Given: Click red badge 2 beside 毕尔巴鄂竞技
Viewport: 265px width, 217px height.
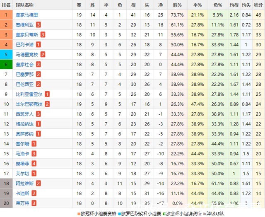Looking at the screenshot, I should [x=47, y=104].
